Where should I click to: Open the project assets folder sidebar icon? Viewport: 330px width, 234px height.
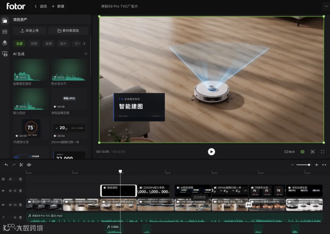(x=5, y=21)
